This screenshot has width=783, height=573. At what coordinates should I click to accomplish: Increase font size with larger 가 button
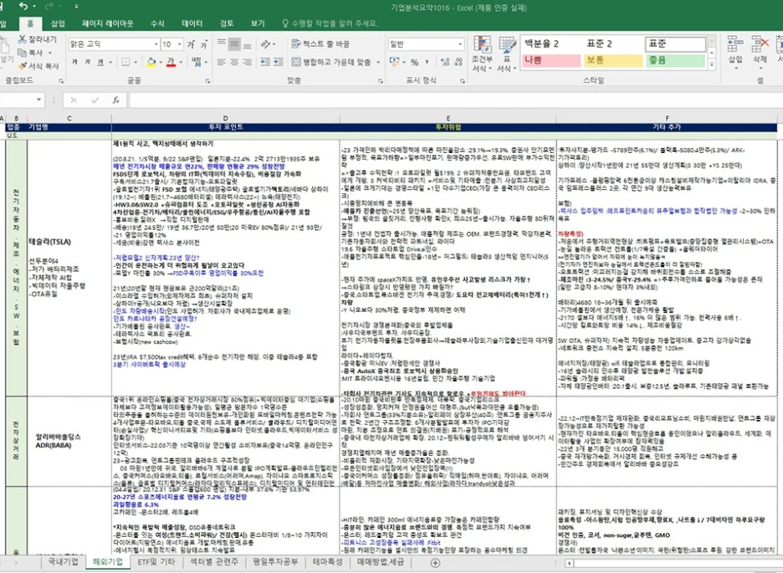point(192,44)
